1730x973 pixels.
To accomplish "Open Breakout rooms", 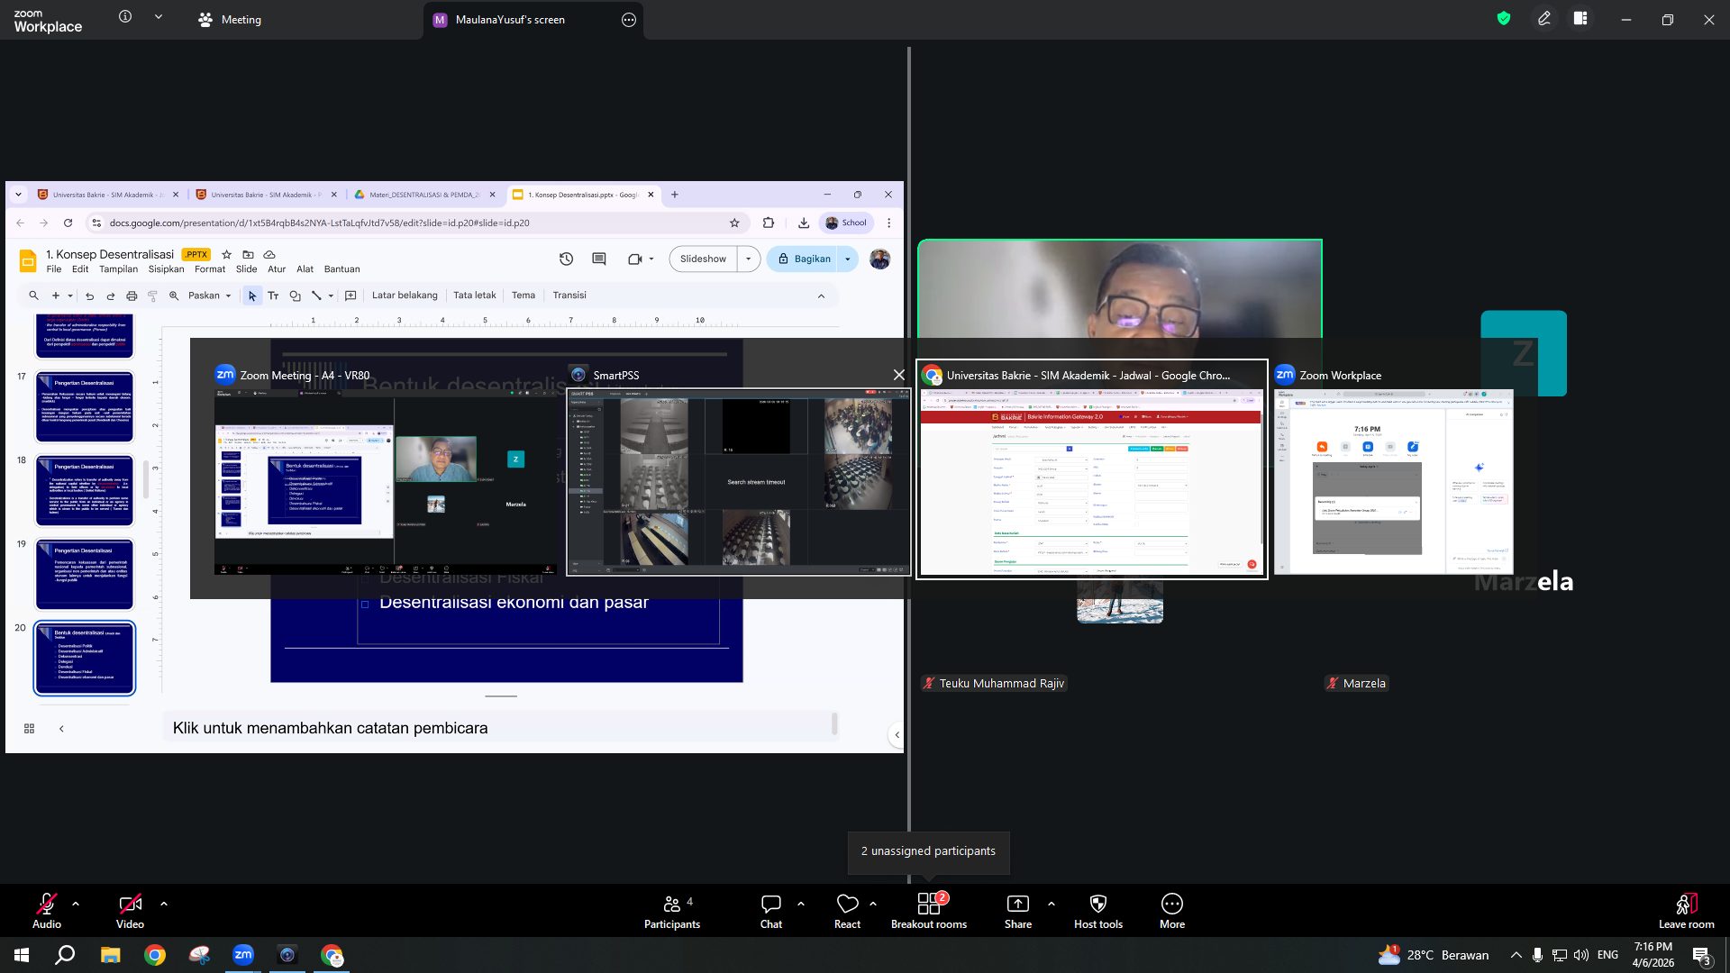I will [929, 910].
